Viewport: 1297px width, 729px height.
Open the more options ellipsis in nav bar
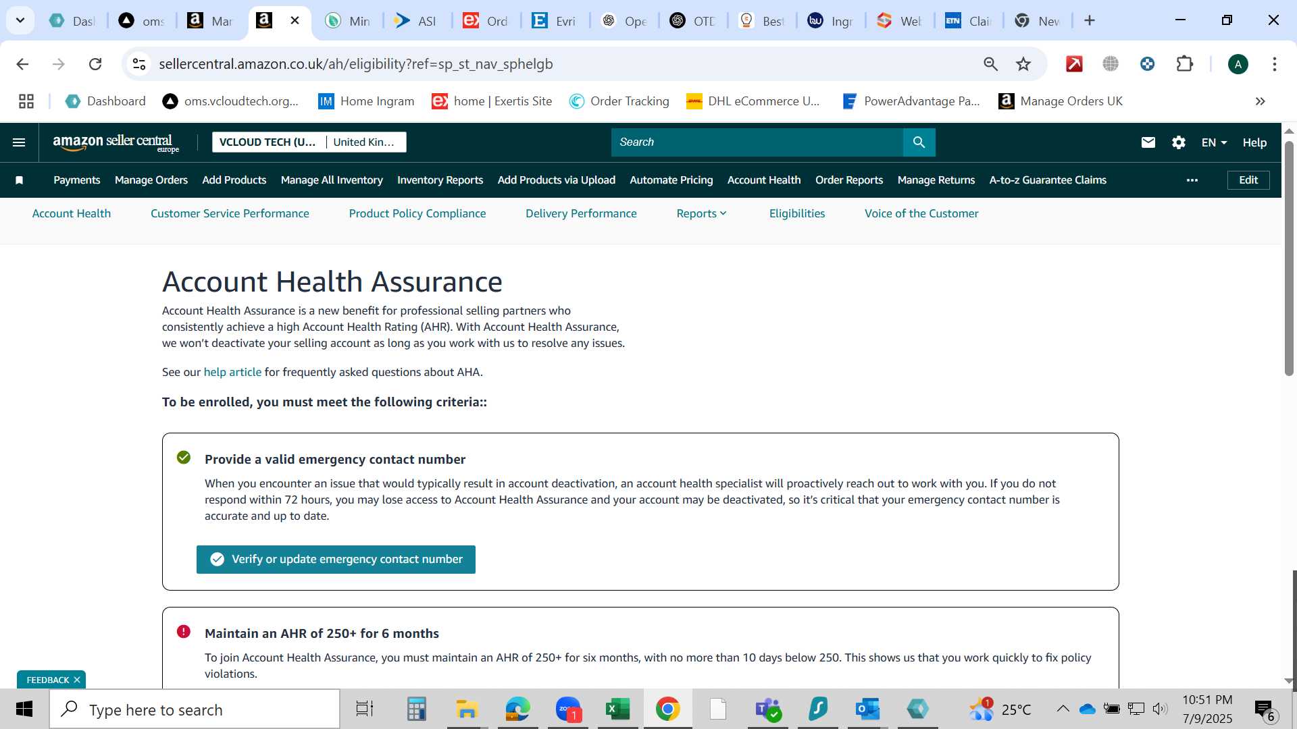(1192, 180)
